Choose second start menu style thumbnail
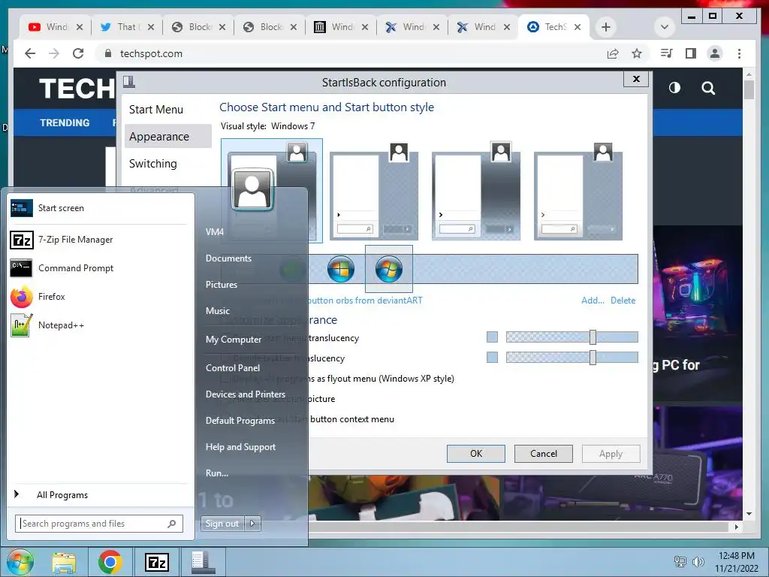Screen dimensions: 769x577 coord(374,192)
